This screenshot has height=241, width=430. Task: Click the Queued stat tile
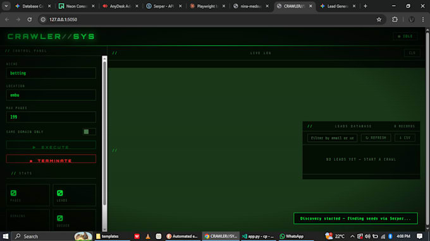coord(75,220)
